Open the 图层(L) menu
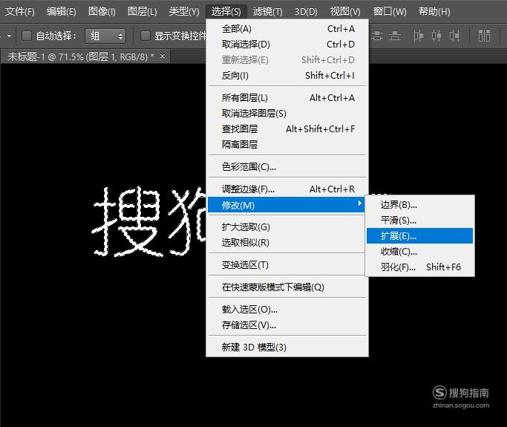 [x=143, y=12]
